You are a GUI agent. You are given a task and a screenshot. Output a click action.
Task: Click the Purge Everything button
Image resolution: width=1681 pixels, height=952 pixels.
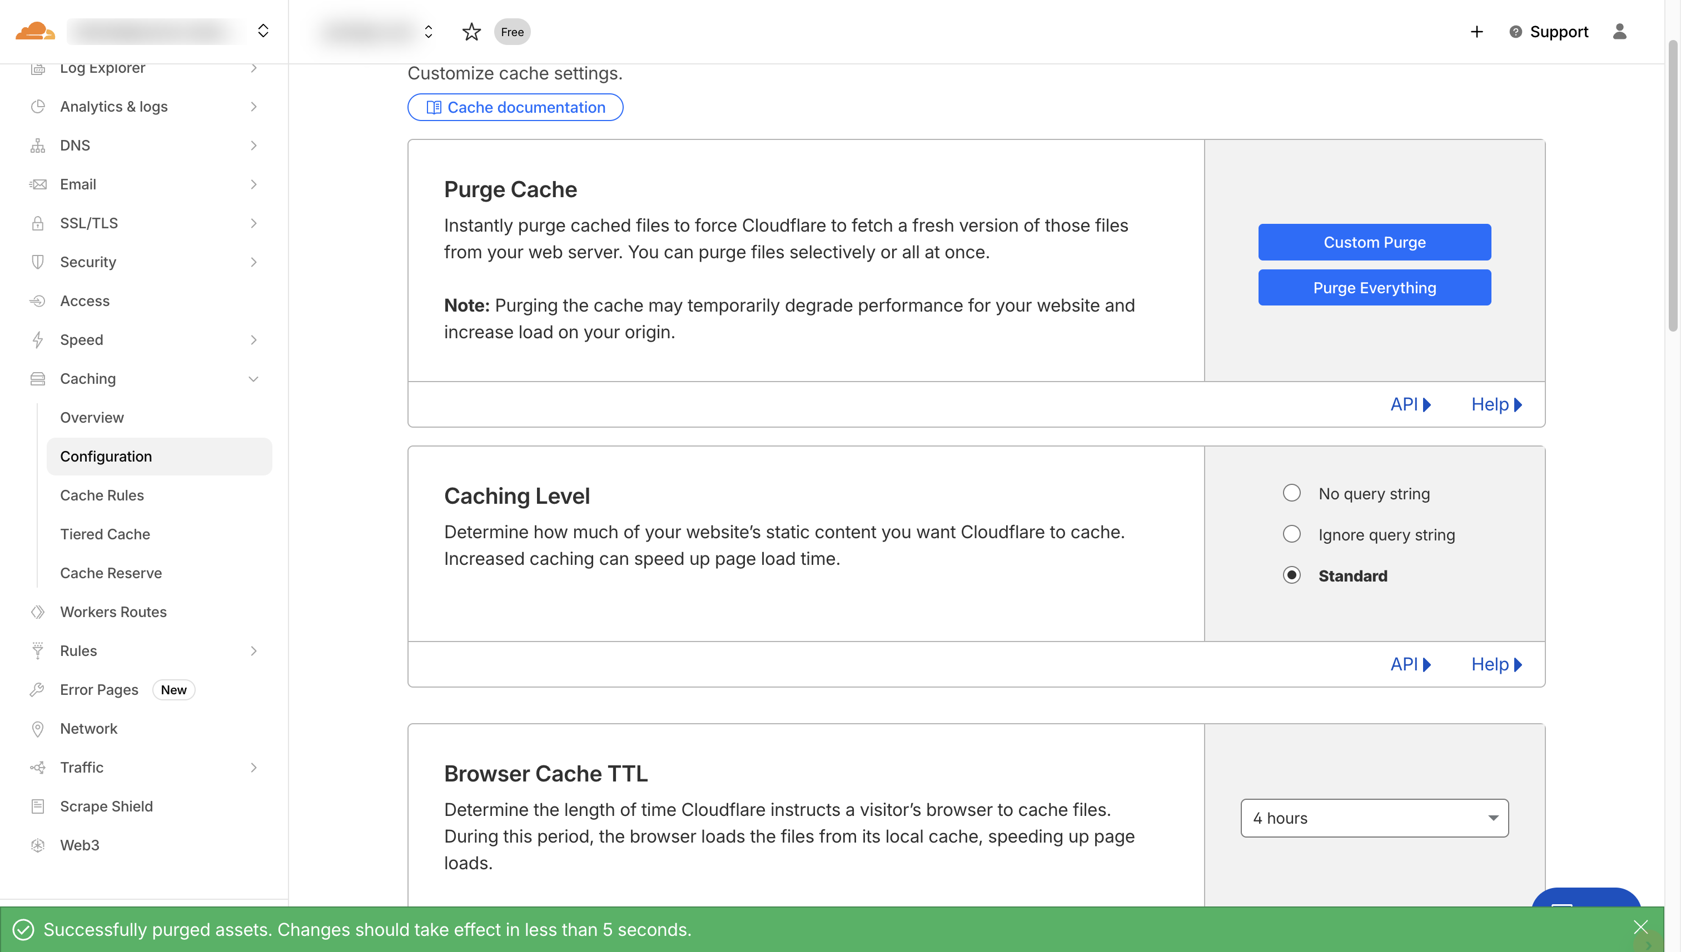tap(1374, 287)
